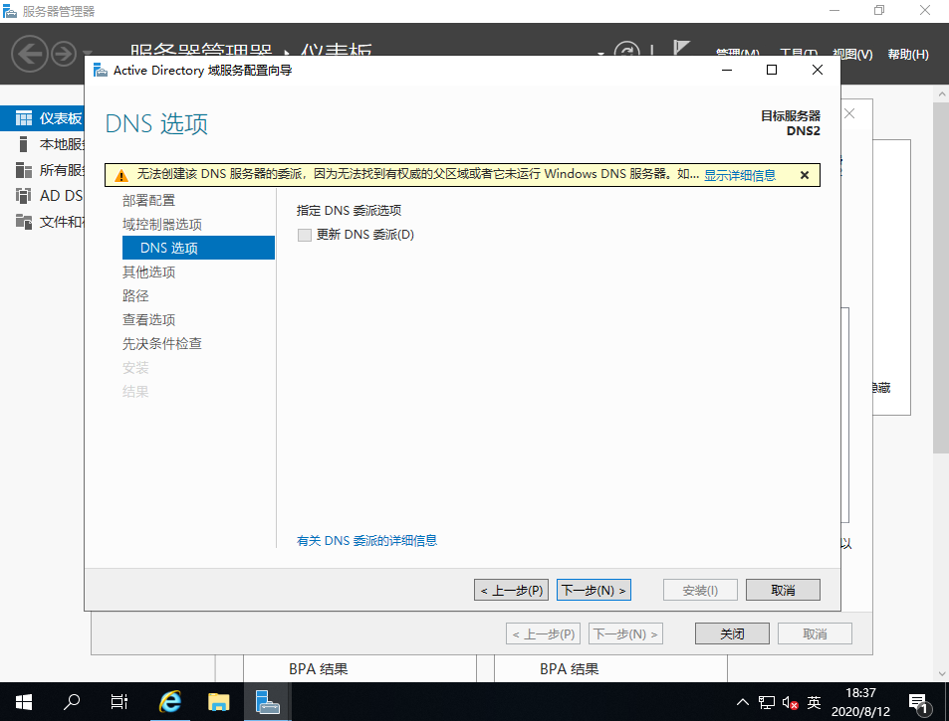Click 显示详细信息 link in warning bar
Screen dimensions: 949x721
[740, 175]
